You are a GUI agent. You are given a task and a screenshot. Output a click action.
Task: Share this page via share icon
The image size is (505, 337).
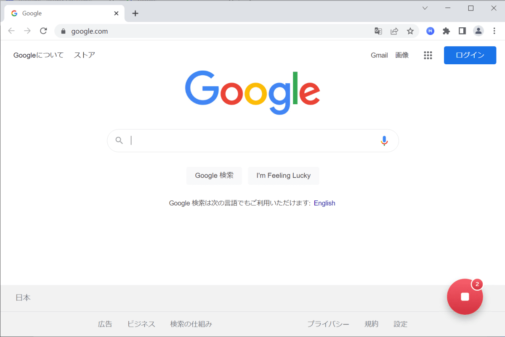tap(394, 31)
